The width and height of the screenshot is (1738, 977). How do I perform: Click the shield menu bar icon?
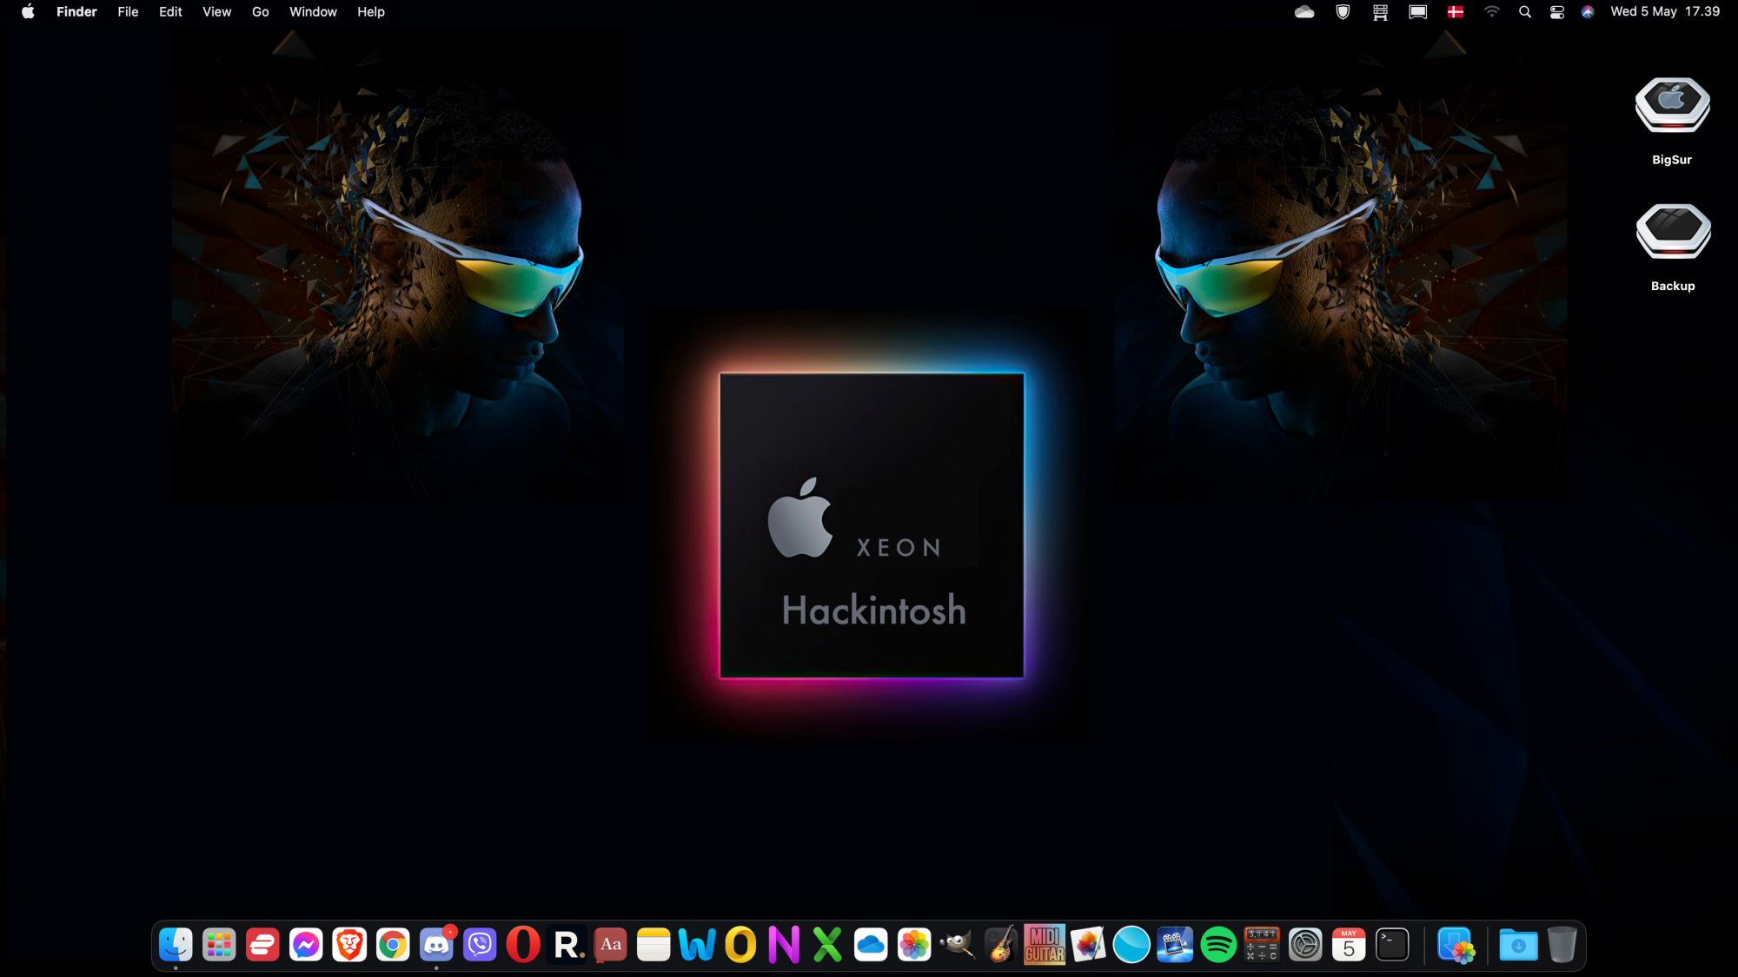coord(1343,11)
